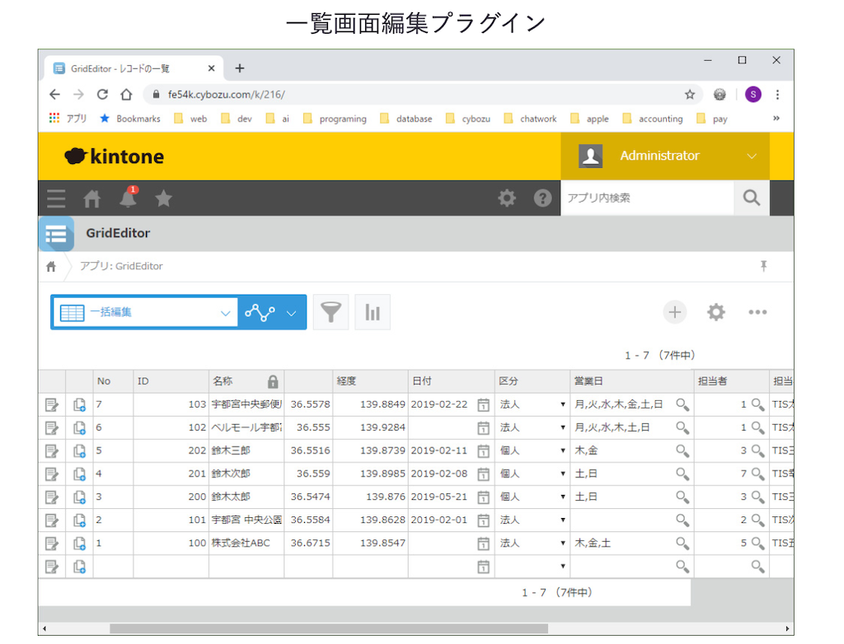Open the graph view dropdown chevron
The width and height of the screenshot is (844, 644).
coord(291,313)
